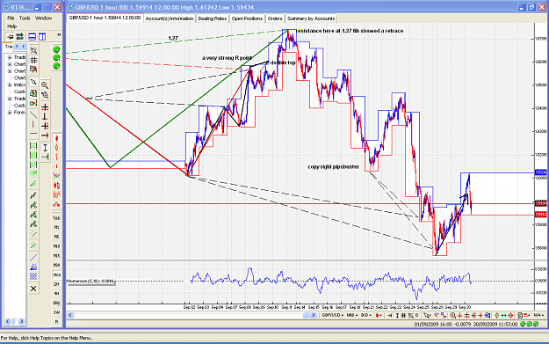Open M60 period dropdown in bottom toolbar
Viewport: 549px width, 344px height.
click(x=351, y=315)
